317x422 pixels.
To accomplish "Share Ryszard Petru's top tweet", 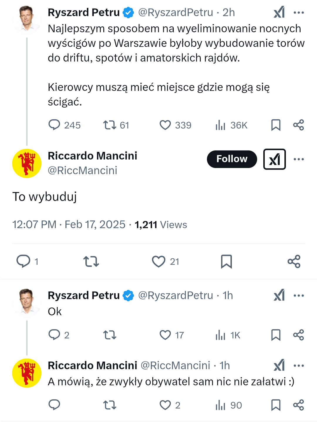I will tap(299, 125).
